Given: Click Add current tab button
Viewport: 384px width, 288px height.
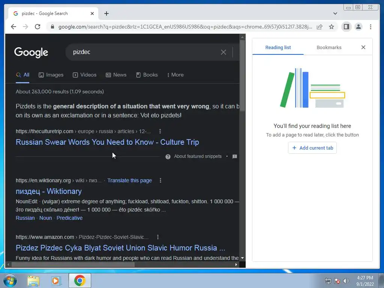Looking at the screenshot, I should coord(312,148).
